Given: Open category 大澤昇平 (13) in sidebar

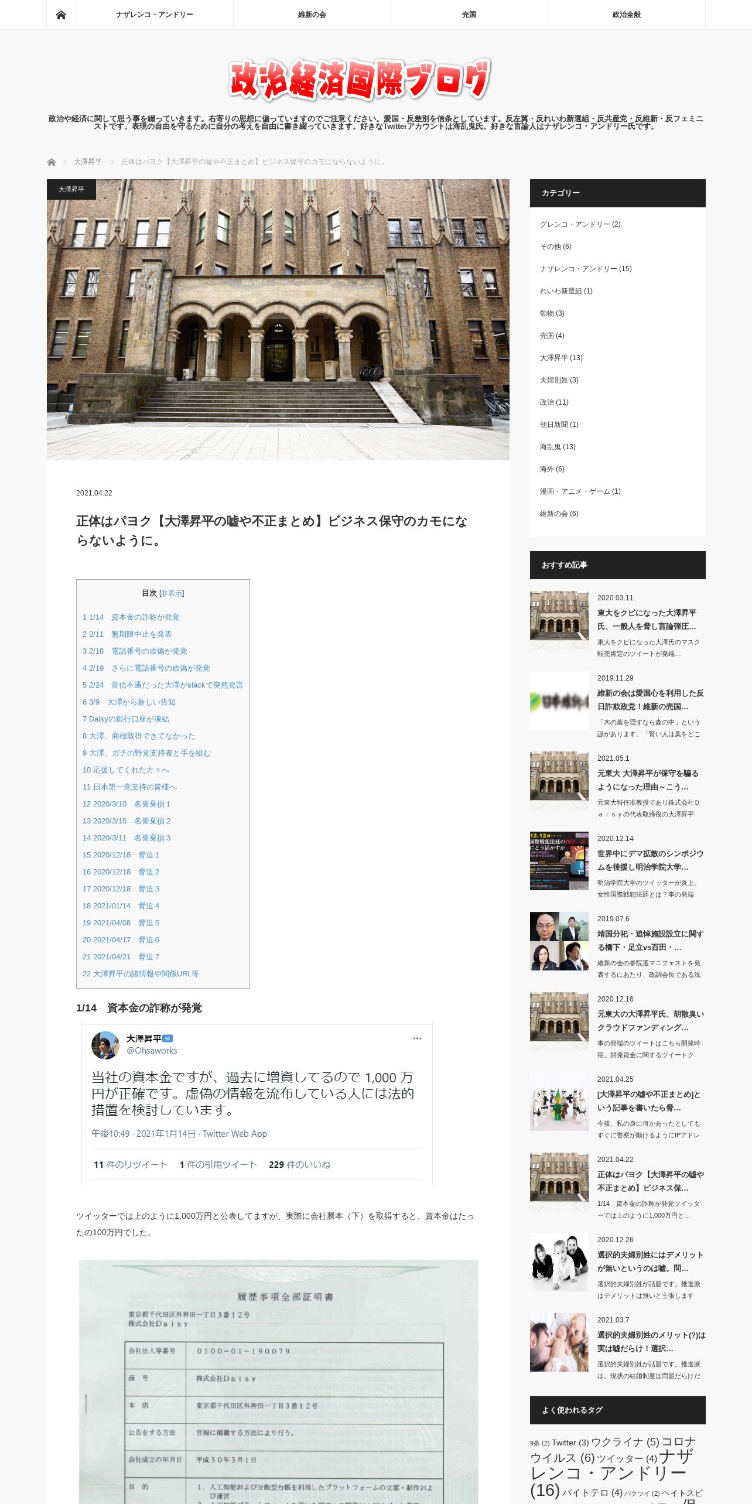Looking at the screenshot, I should pos(561,358).
